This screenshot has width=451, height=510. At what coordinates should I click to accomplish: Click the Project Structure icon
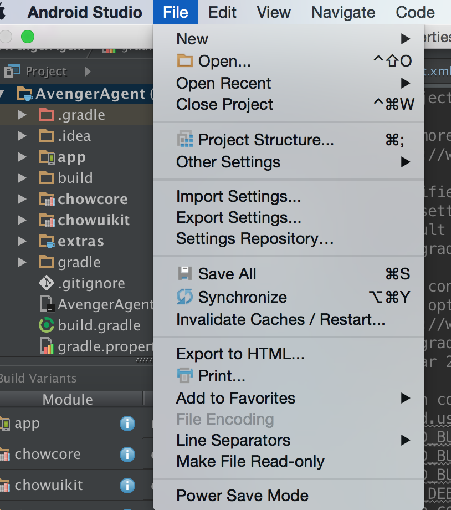pyautogui.click(x=184, y=140)
